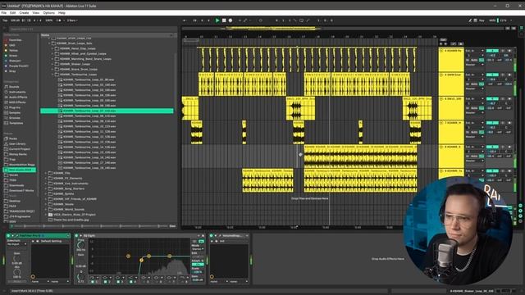Open the Sounds browser category
This screenshot has width=525, height=295.
14,87
